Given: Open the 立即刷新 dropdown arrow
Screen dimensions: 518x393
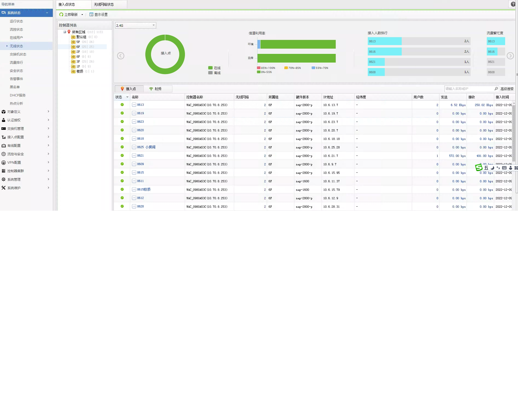Looking at the screenshot, I should pos(82,15).
